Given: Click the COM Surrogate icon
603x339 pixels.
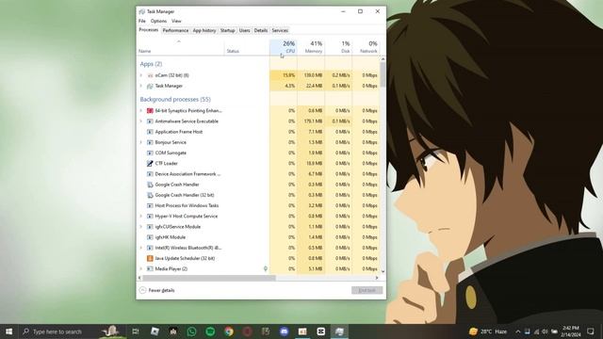Looking at the screenshot, I should (150, 153).
